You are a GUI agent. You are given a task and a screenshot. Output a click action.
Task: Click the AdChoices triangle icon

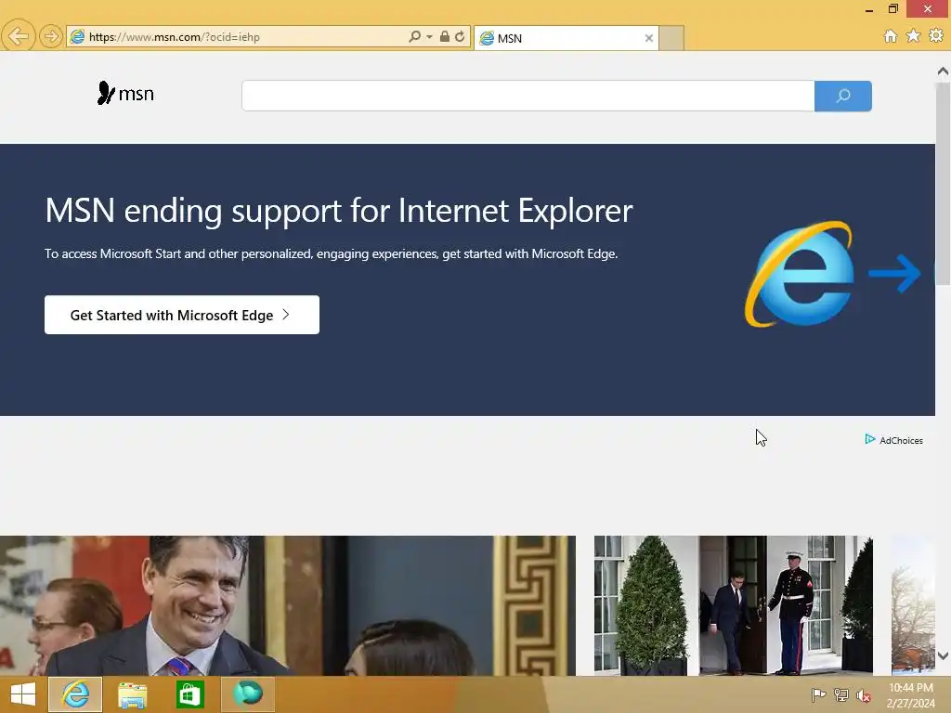(x=869, y=439)
